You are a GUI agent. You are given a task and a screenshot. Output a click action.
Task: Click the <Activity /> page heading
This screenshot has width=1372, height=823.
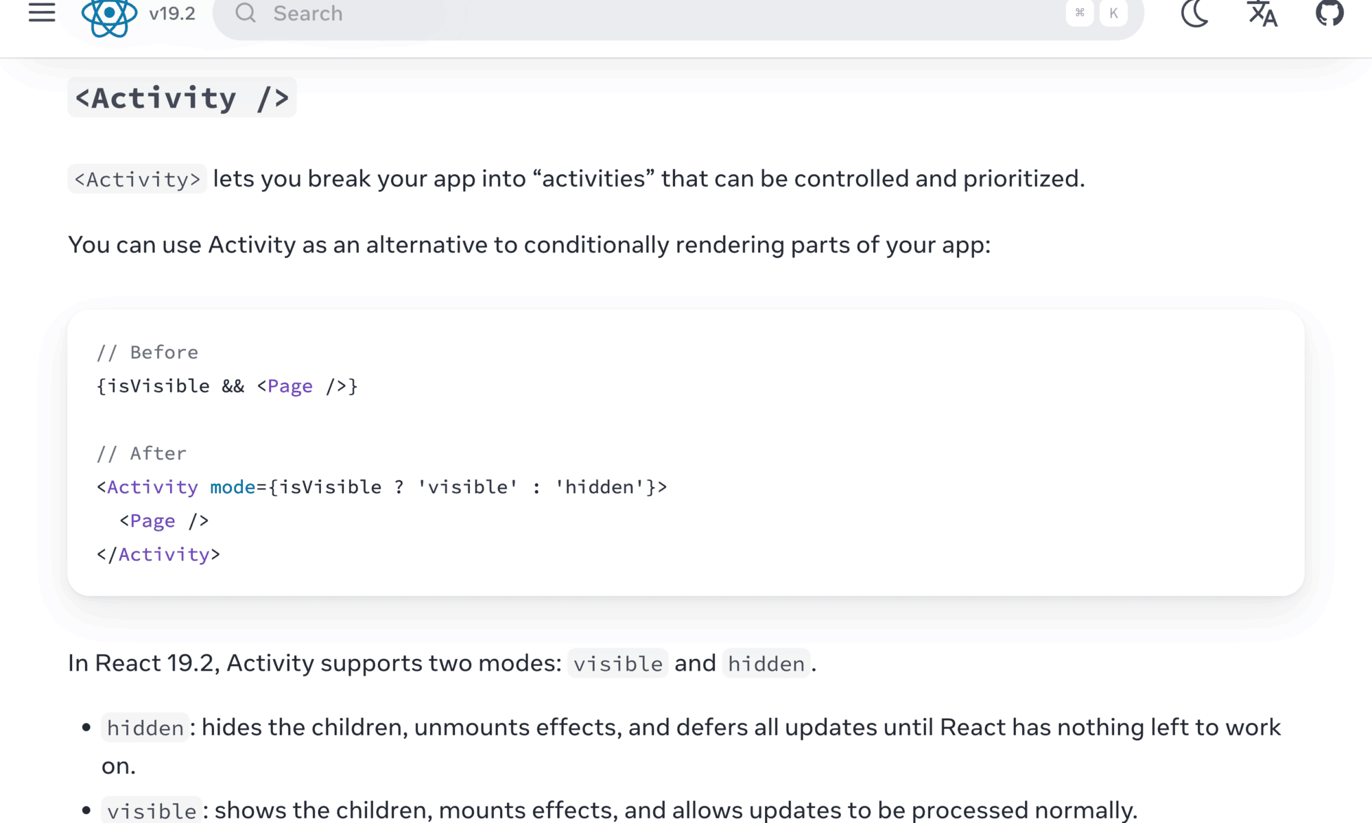(182, 98)
